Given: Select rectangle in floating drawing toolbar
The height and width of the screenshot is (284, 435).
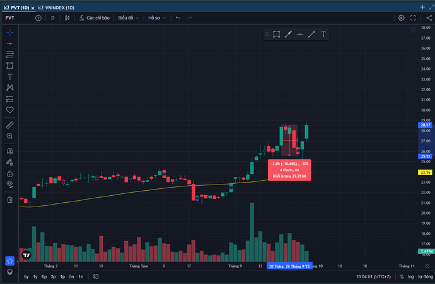Looking at the screenshot, I should (x=276, y=35).
